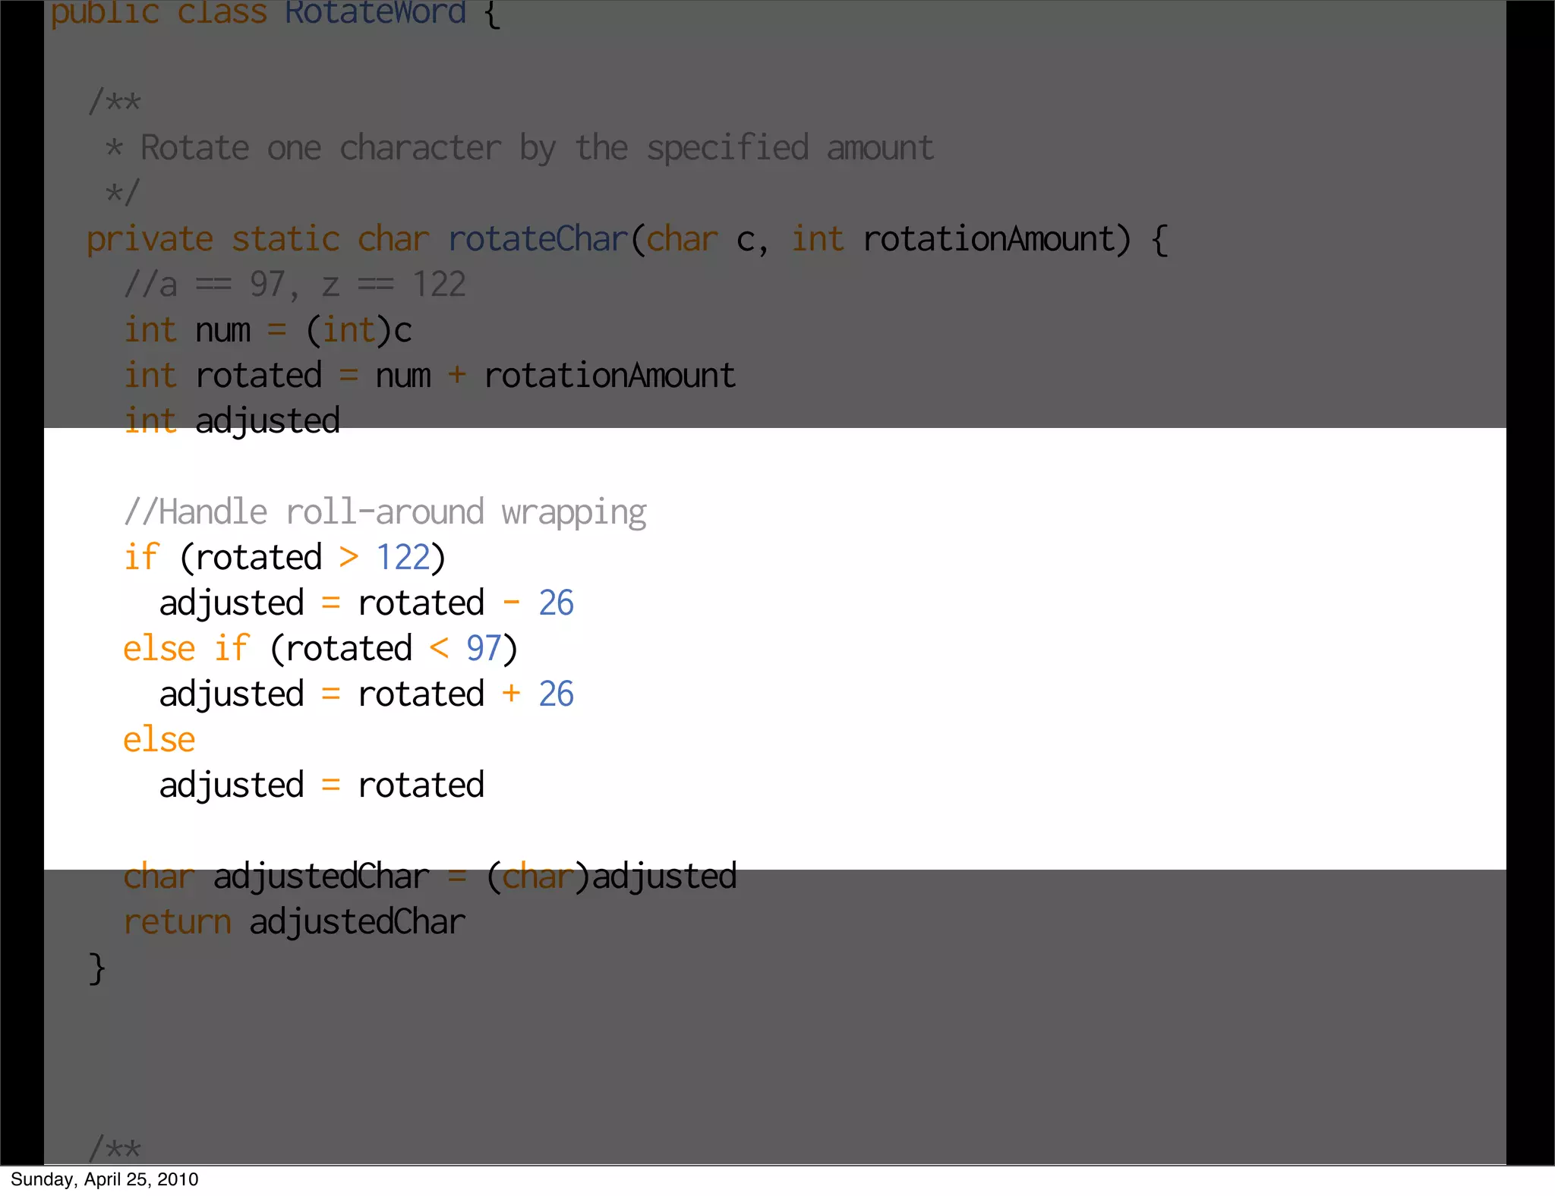Screen dimensions: 1555x1196
Task: Click the line 'char adjustedChar = (char)adjusted'
Action: pyautogui.click(x=430, y=877)
